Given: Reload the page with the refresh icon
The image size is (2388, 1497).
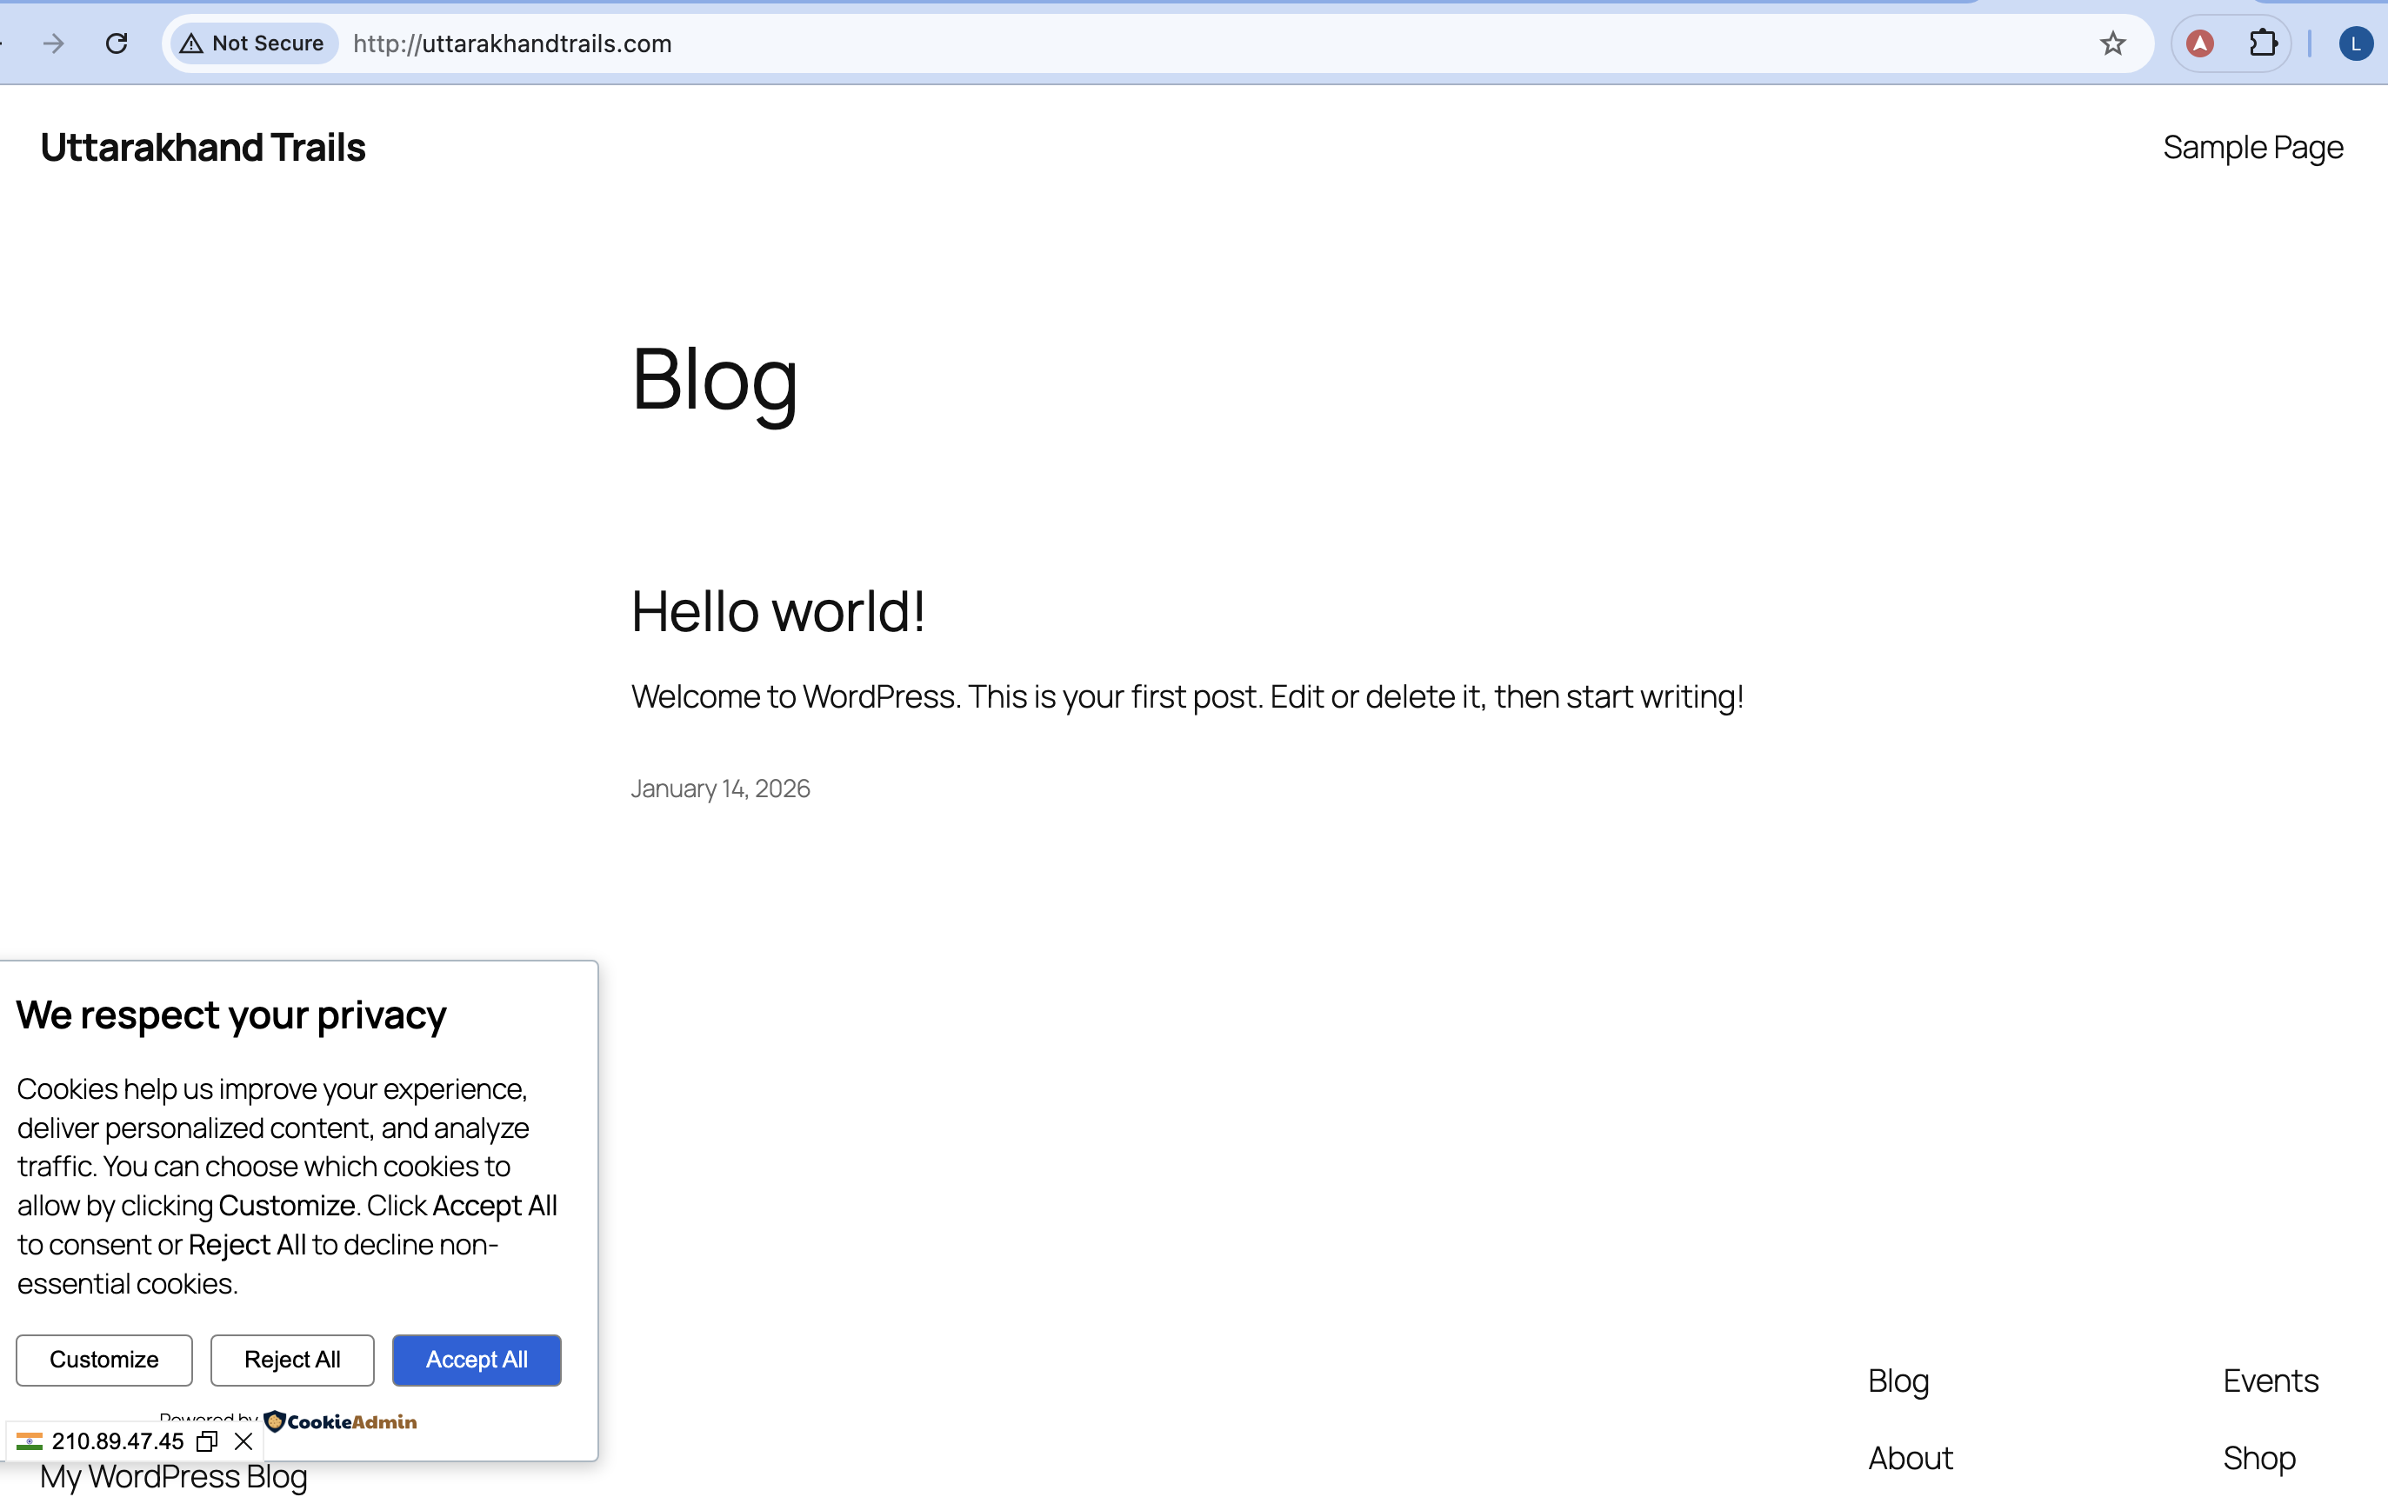Looking at the screenshot, I should [x=117, y=43].
